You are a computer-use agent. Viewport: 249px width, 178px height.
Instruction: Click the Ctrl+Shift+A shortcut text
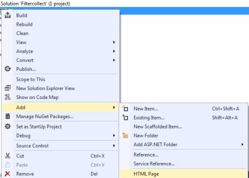[x=225, y=109]
